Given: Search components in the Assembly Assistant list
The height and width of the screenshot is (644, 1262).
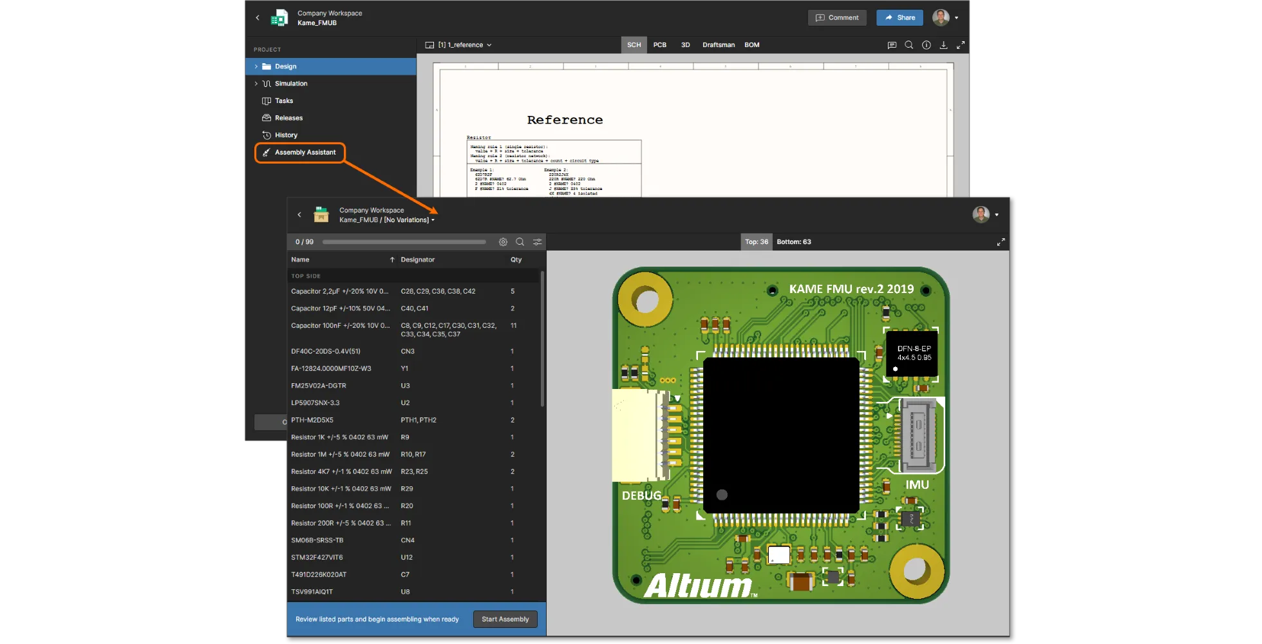Looking at the screenshot, I should (x=520, y=242).
